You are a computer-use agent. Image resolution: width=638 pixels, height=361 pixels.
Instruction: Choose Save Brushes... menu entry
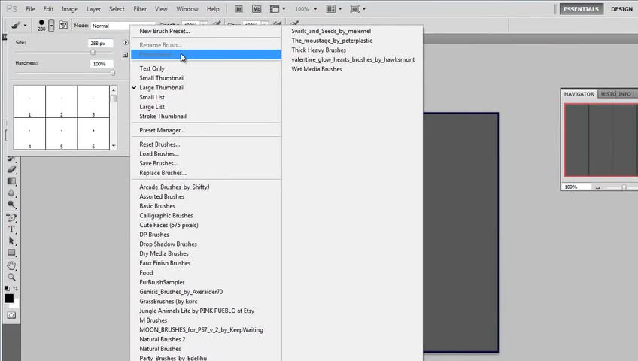point(158,163)
